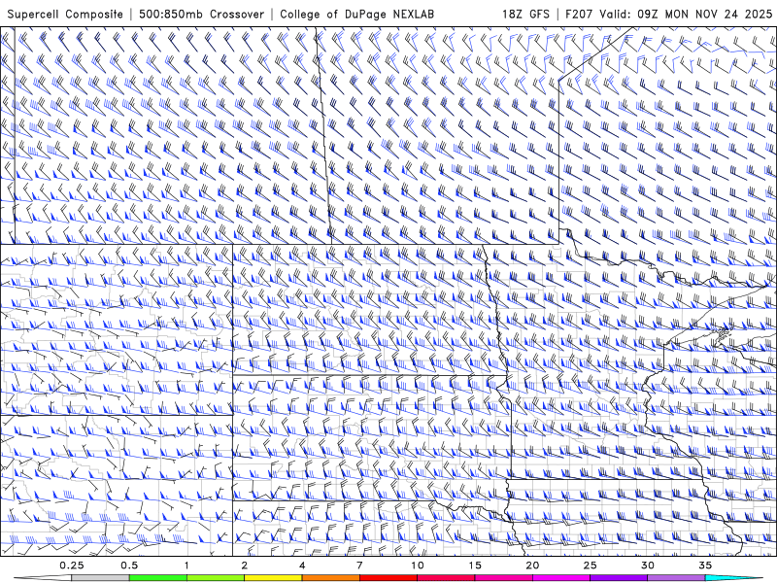Click the lime colorbar segment between 1 and 2

216,578
